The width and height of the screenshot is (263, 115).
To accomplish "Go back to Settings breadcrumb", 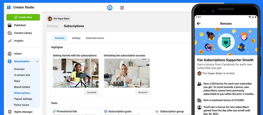I will point(53,26).
